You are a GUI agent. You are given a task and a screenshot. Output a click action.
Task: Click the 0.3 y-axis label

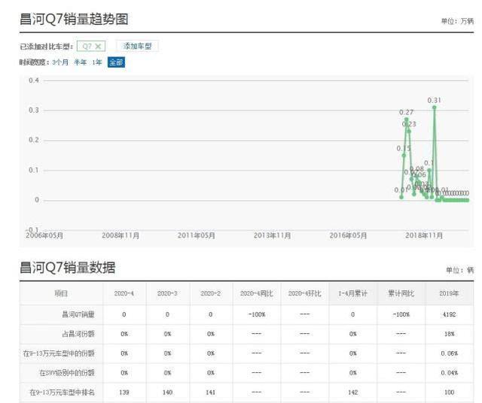click(x=34, y=111)
